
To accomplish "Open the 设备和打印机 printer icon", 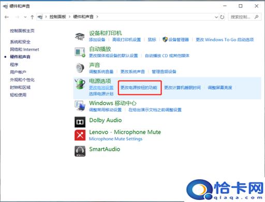I will tap(80, 36).
